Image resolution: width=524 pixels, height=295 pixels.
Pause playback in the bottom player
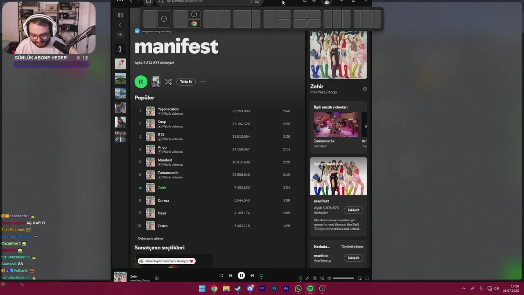[242, 276]
